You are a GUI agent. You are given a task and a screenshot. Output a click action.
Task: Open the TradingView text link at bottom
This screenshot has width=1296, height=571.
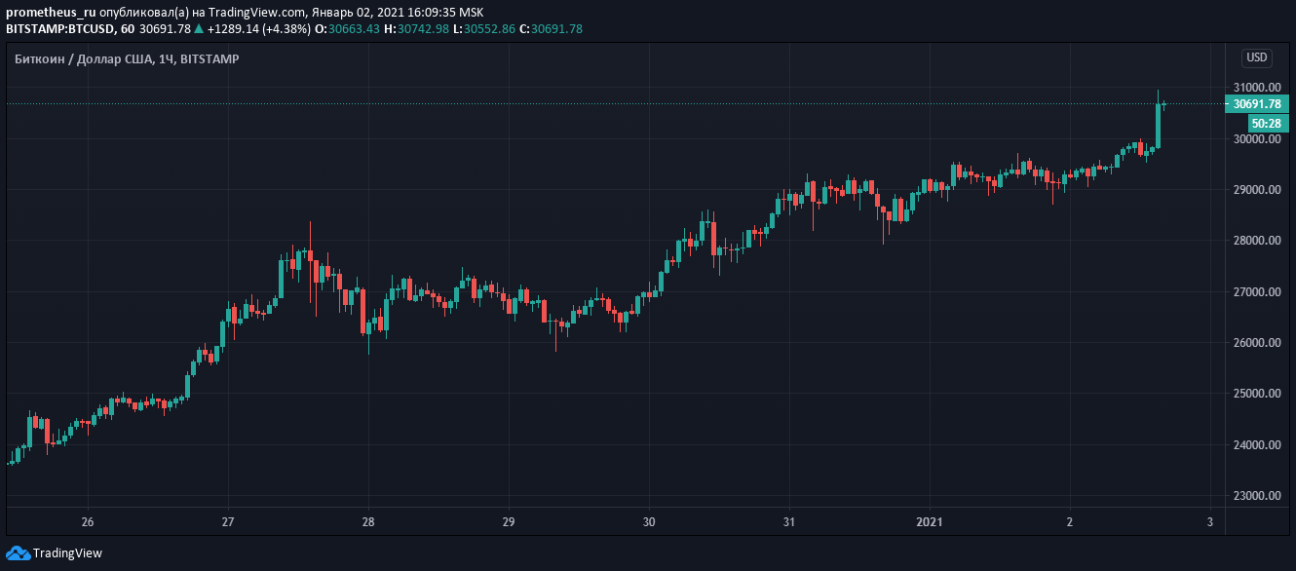(x=67, y=553)
